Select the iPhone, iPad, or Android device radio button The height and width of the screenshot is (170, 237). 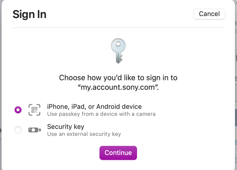(18, 110)
